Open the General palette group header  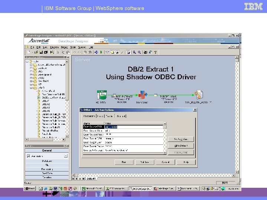[47, 150]
